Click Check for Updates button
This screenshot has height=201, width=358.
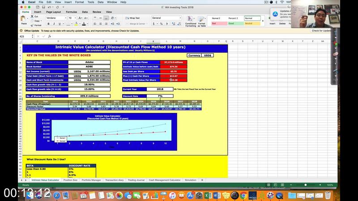pos(322,30)
